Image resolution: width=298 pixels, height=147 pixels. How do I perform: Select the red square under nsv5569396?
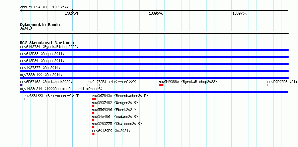pyautogui.click(x=93, y=113)
